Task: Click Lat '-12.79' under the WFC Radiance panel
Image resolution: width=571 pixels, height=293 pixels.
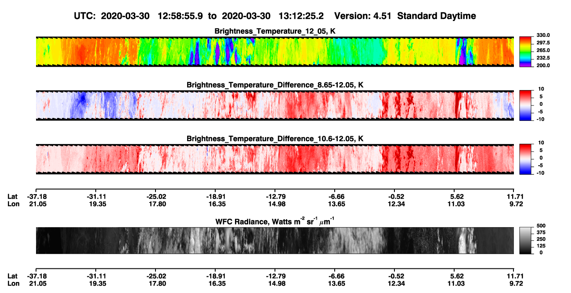Action: 275,276
